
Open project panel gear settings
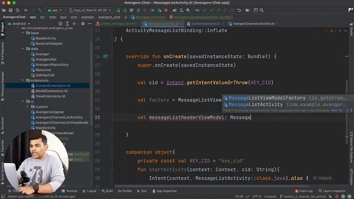[x=82, y=24]
